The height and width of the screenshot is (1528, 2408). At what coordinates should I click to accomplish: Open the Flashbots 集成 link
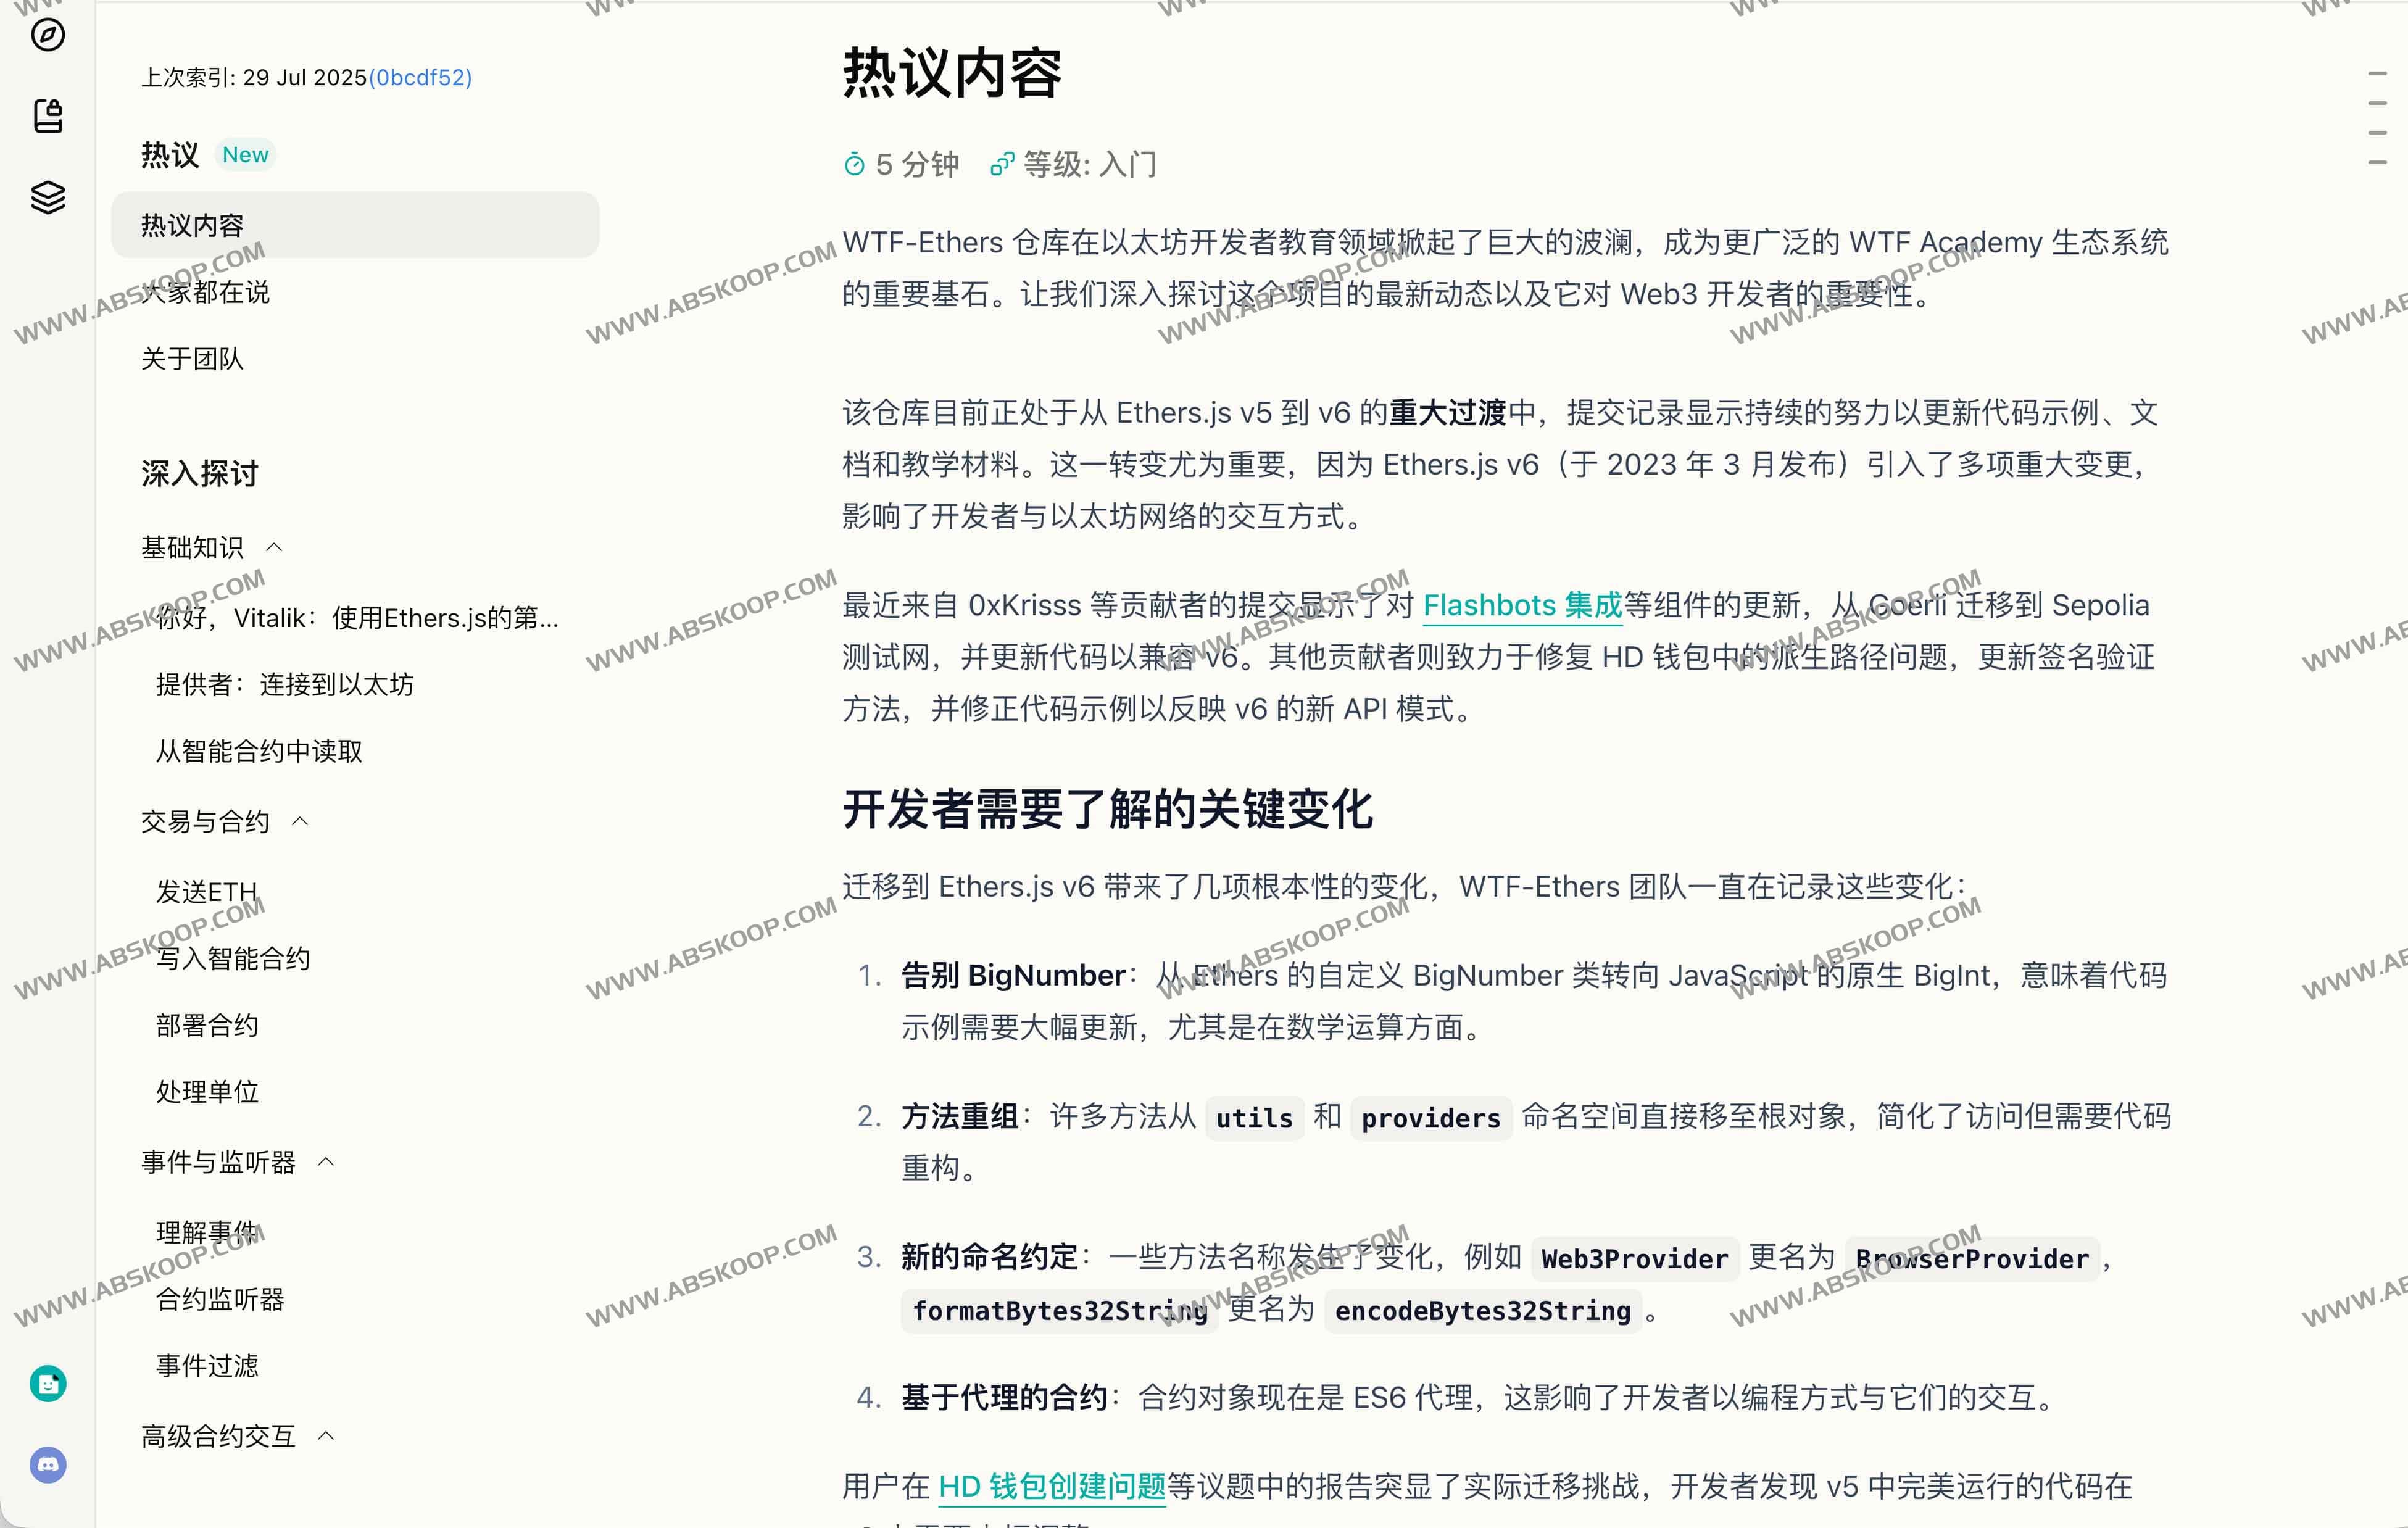(x=1521, y=605)
